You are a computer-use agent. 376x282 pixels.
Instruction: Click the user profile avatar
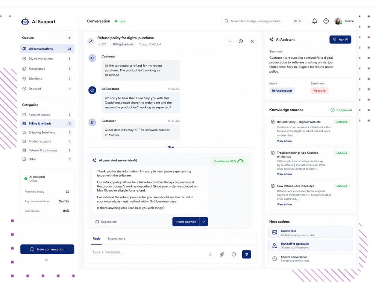[x=338, y=21]
